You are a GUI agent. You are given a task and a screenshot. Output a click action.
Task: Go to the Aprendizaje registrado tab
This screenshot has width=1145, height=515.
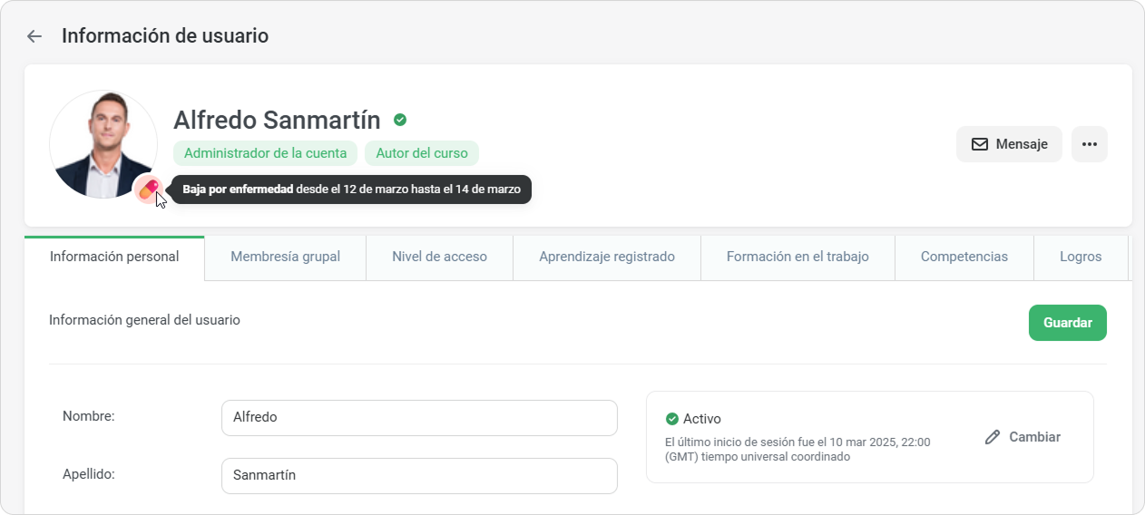[x=606, y=257]
